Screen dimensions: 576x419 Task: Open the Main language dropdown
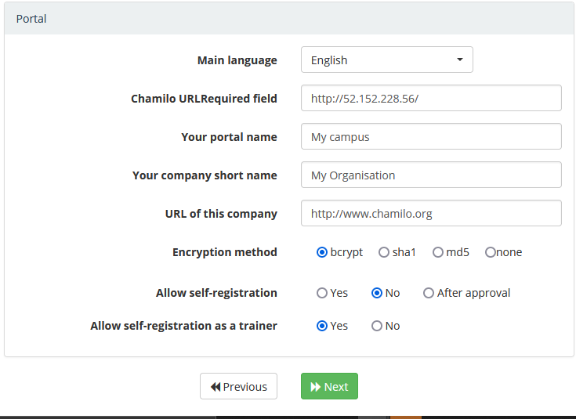pyautogui.click(x=386, y=60)
